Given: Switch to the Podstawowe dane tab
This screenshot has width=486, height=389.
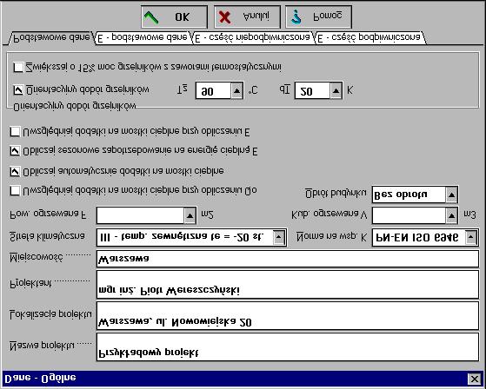Looking at the screenshot, I should (x=51, y=38).
